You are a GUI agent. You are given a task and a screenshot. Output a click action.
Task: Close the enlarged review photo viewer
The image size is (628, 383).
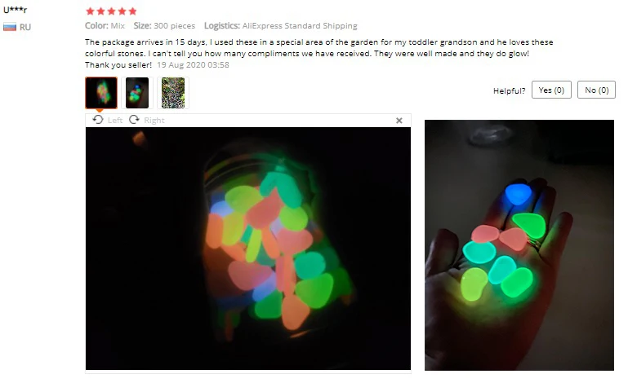pos(399,121)
